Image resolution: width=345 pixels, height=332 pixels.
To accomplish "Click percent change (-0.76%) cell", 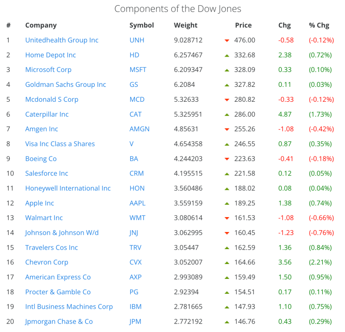I will (x=321, y=233).
